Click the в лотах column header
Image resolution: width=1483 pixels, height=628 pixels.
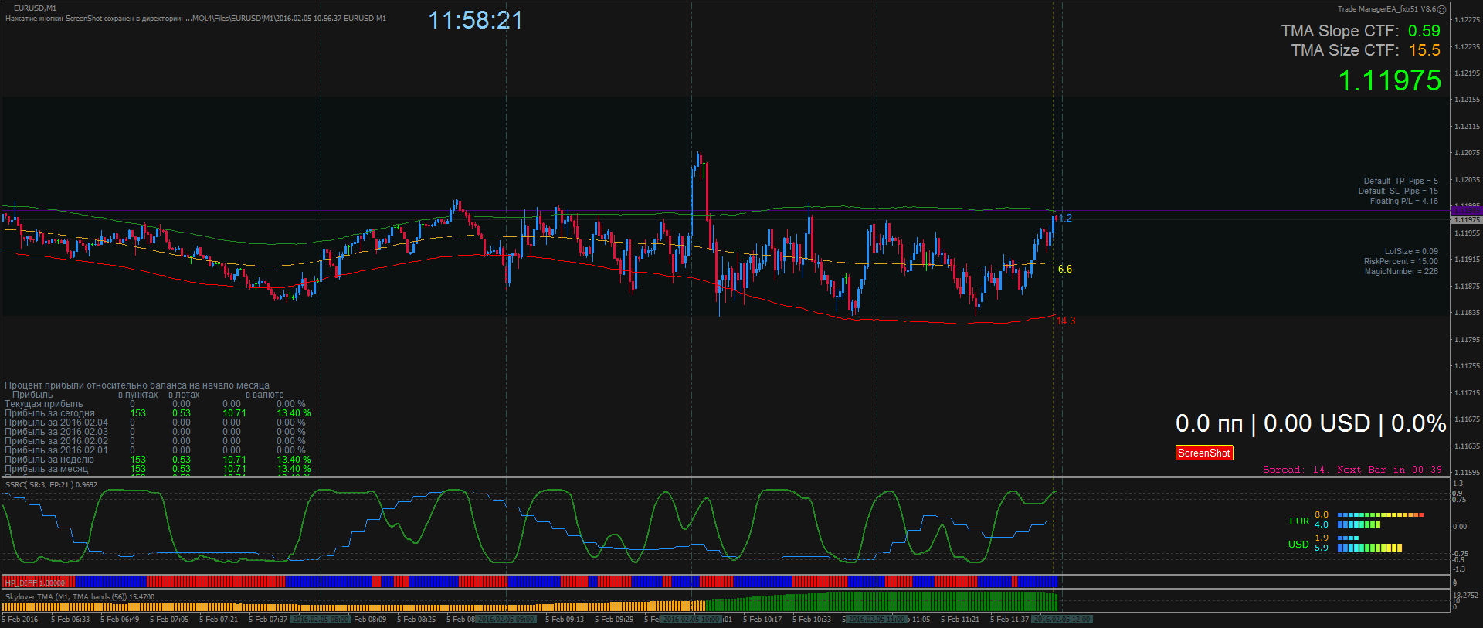pos(184,395)
